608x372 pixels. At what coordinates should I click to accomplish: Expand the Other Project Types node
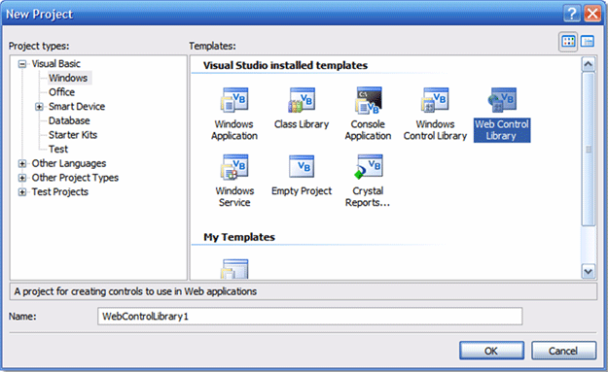pos(22,178)
